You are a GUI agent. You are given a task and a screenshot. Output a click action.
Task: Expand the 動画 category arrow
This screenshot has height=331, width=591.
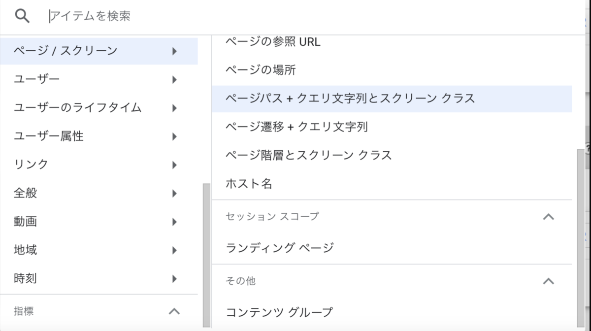point(174,222)
